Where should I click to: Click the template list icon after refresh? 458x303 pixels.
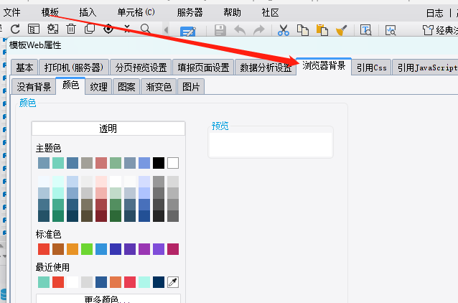[34, 29]
